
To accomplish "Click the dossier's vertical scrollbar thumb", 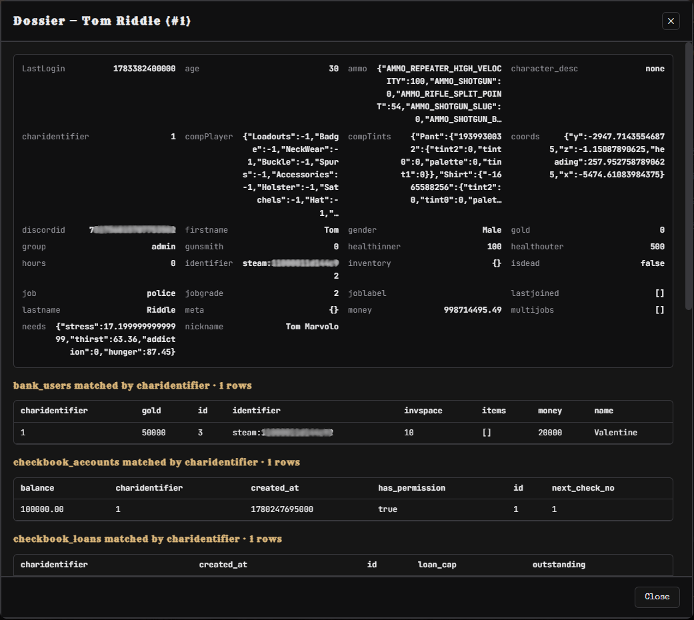I will (x=689, y=176).
